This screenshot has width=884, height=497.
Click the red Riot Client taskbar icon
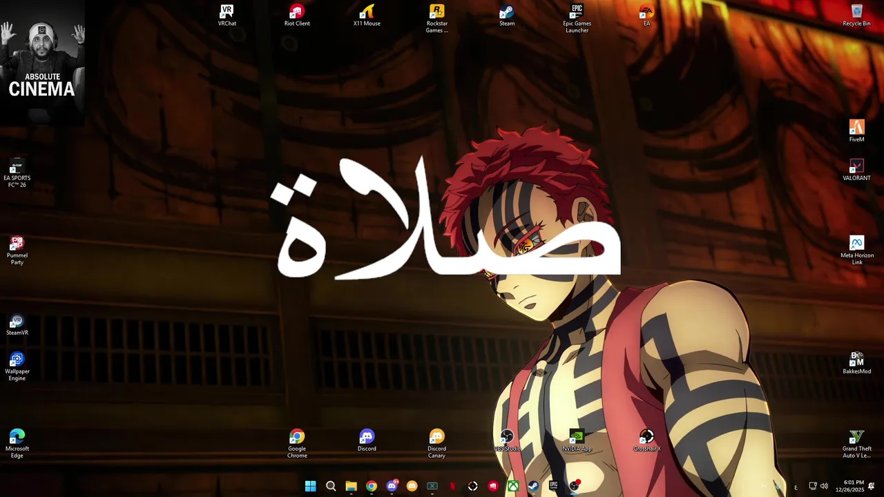pos(492,486)
